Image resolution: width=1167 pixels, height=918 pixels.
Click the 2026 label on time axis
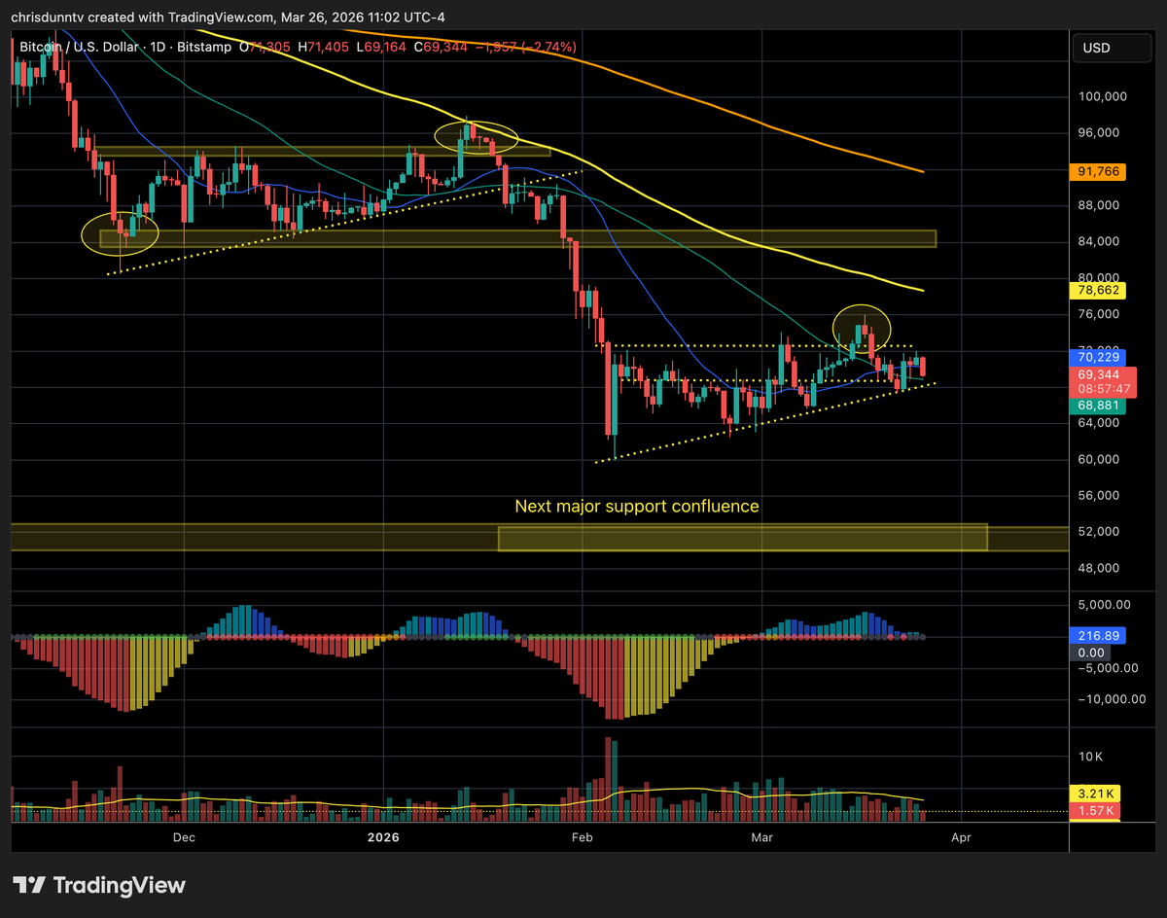(x=383, y=836)
